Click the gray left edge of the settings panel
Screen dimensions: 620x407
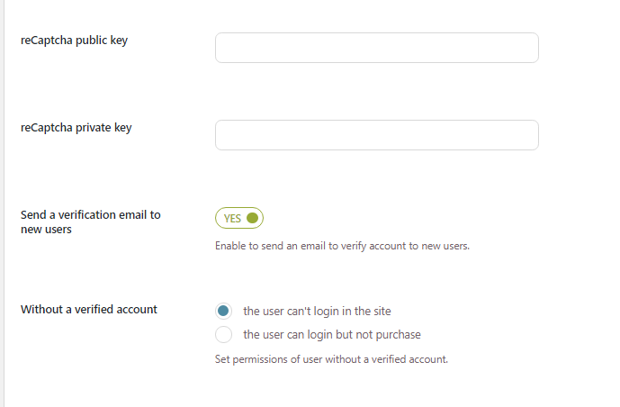coord(2,203)
